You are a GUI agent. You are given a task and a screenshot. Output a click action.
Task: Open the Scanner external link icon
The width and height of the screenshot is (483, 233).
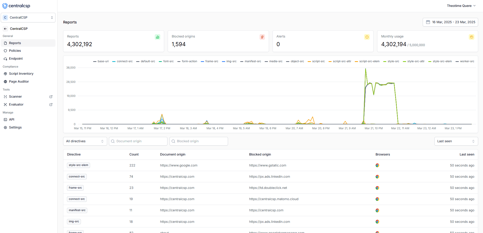[51, 97]
